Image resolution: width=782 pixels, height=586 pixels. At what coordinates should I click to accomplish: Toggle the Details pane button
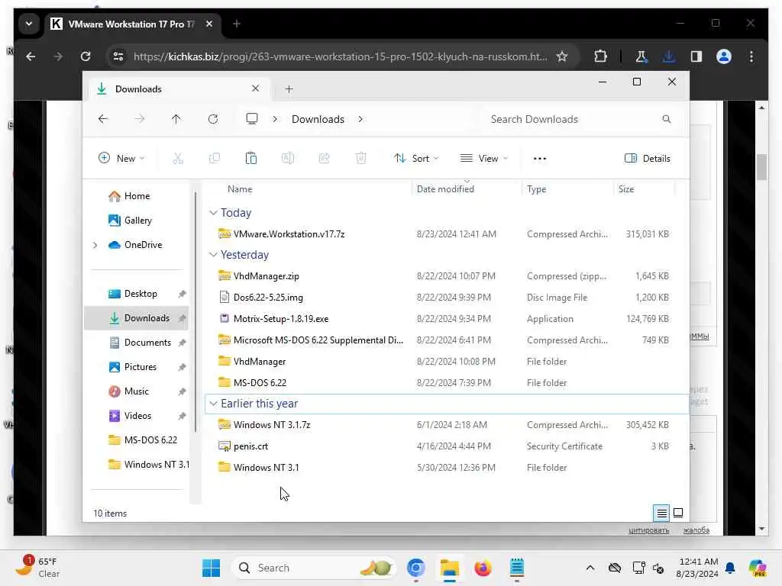point(647,159)
